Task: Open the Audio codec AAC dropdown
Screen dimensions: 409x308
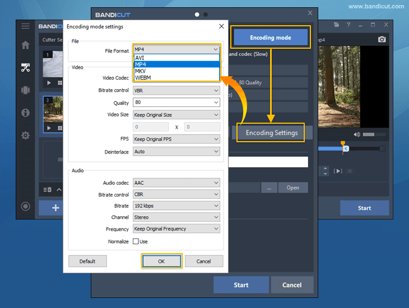Action: 176,183
